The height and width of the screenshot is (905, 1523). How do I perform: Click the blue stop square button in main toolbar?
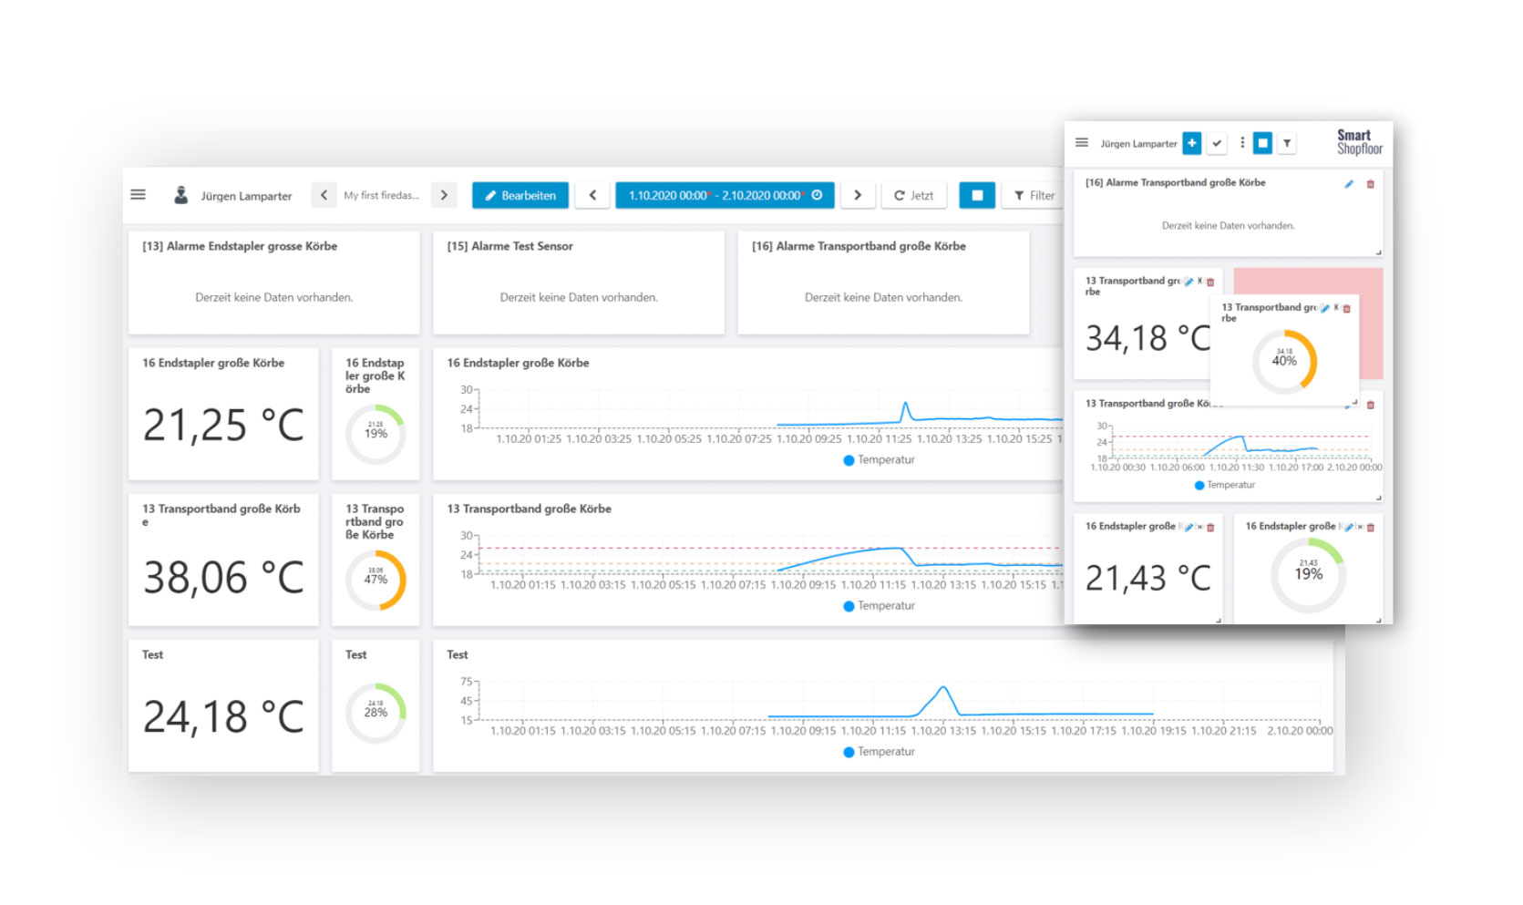[977, 195]
